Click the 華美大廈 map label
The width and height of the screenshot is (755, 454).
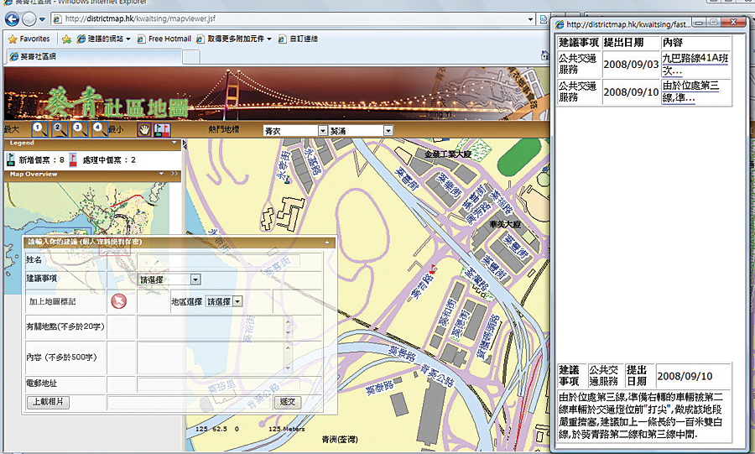(505, 224)
